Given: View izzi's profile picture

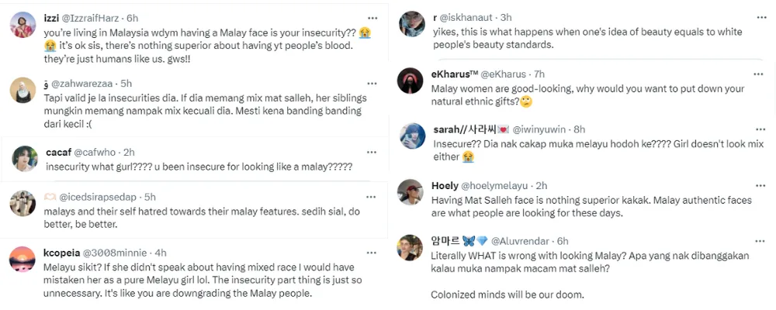Looking at the screenshot, I should pos(23,26).
